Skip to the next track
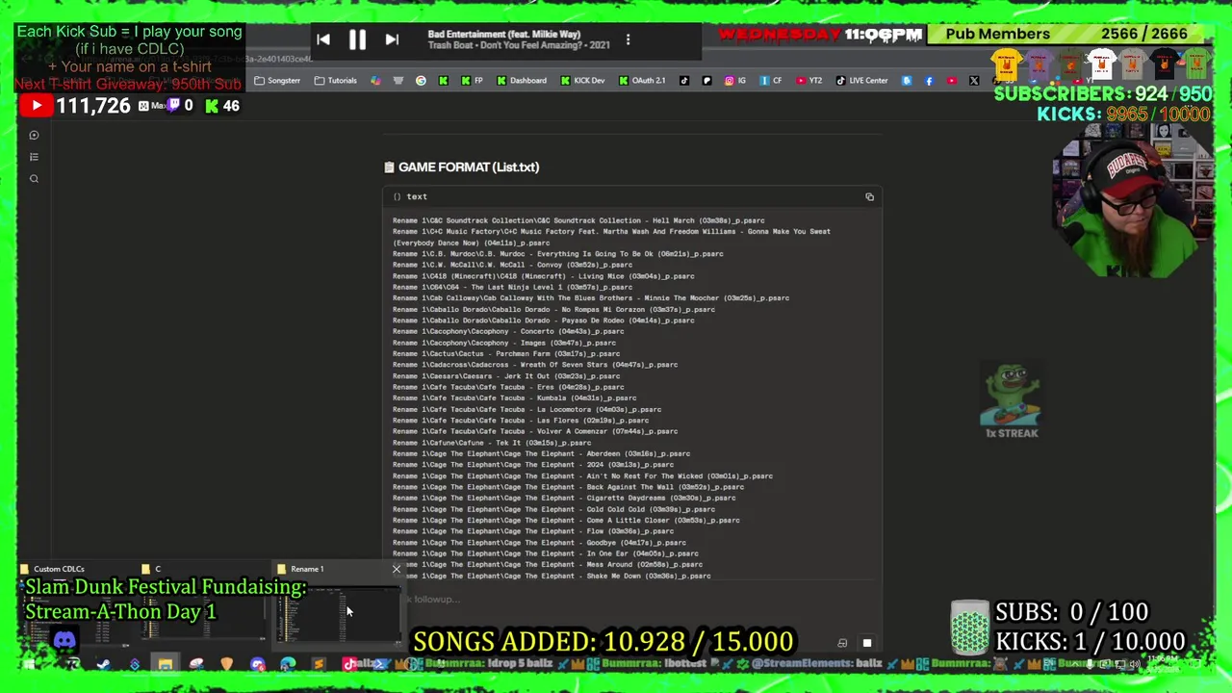 392,39
